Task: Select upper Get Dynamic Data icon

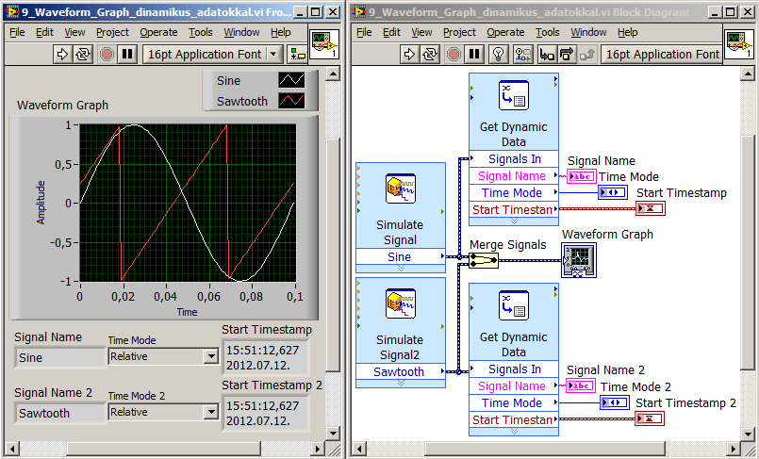Action: tap(514, 95)
